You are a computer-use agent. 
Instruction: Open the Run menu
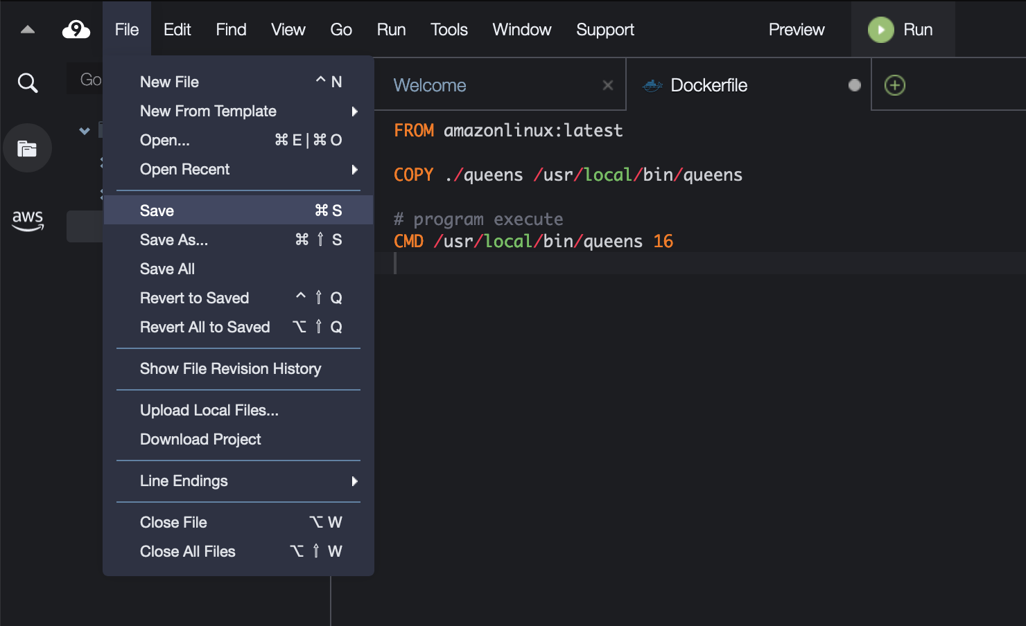tap(392, 30)
